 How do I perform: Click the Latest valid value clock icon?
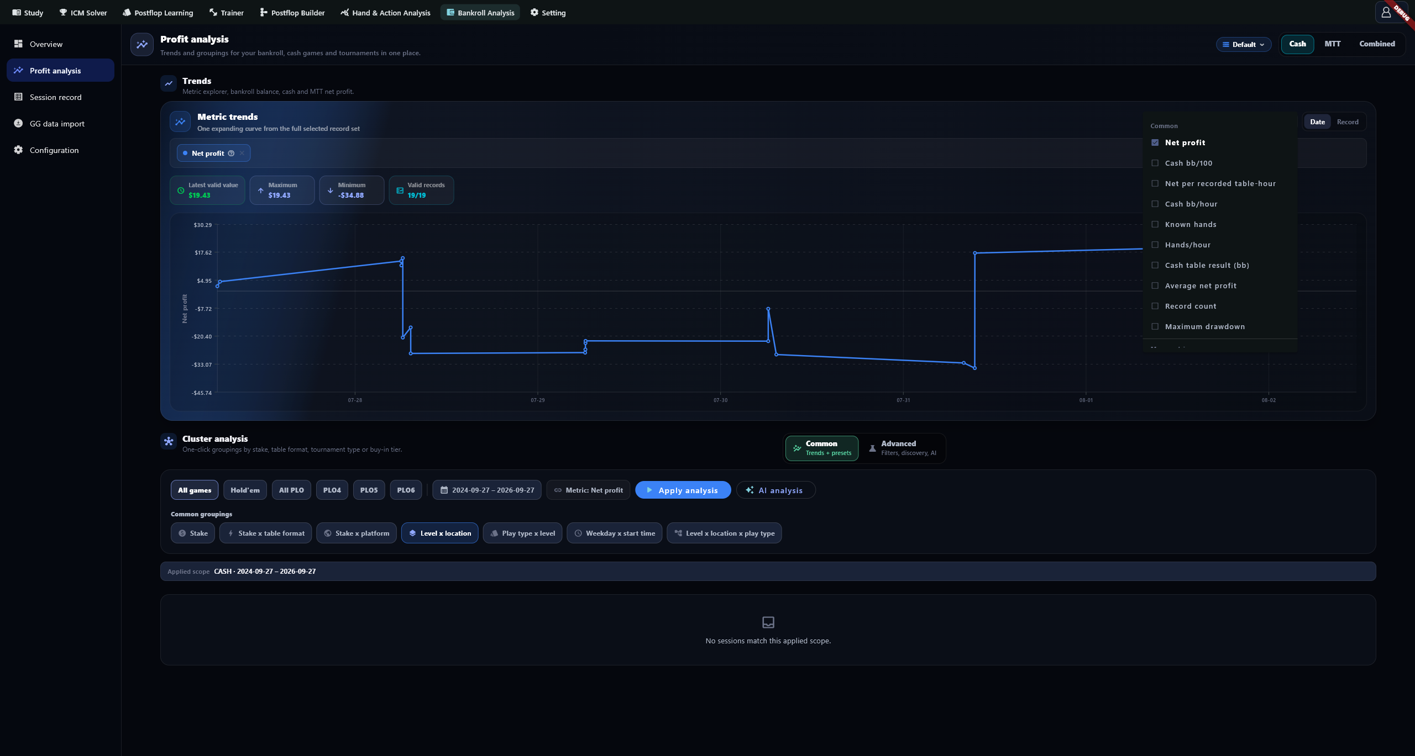point(181,191)
